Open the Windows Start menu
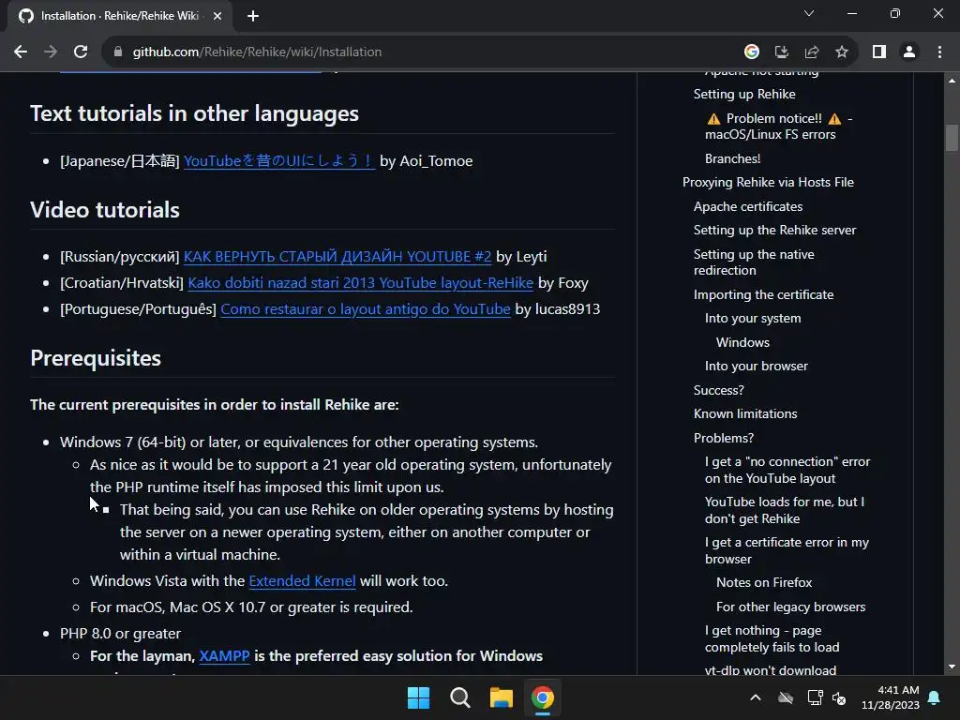The width and height of the screenshot is (960, 720). (419, 697)
